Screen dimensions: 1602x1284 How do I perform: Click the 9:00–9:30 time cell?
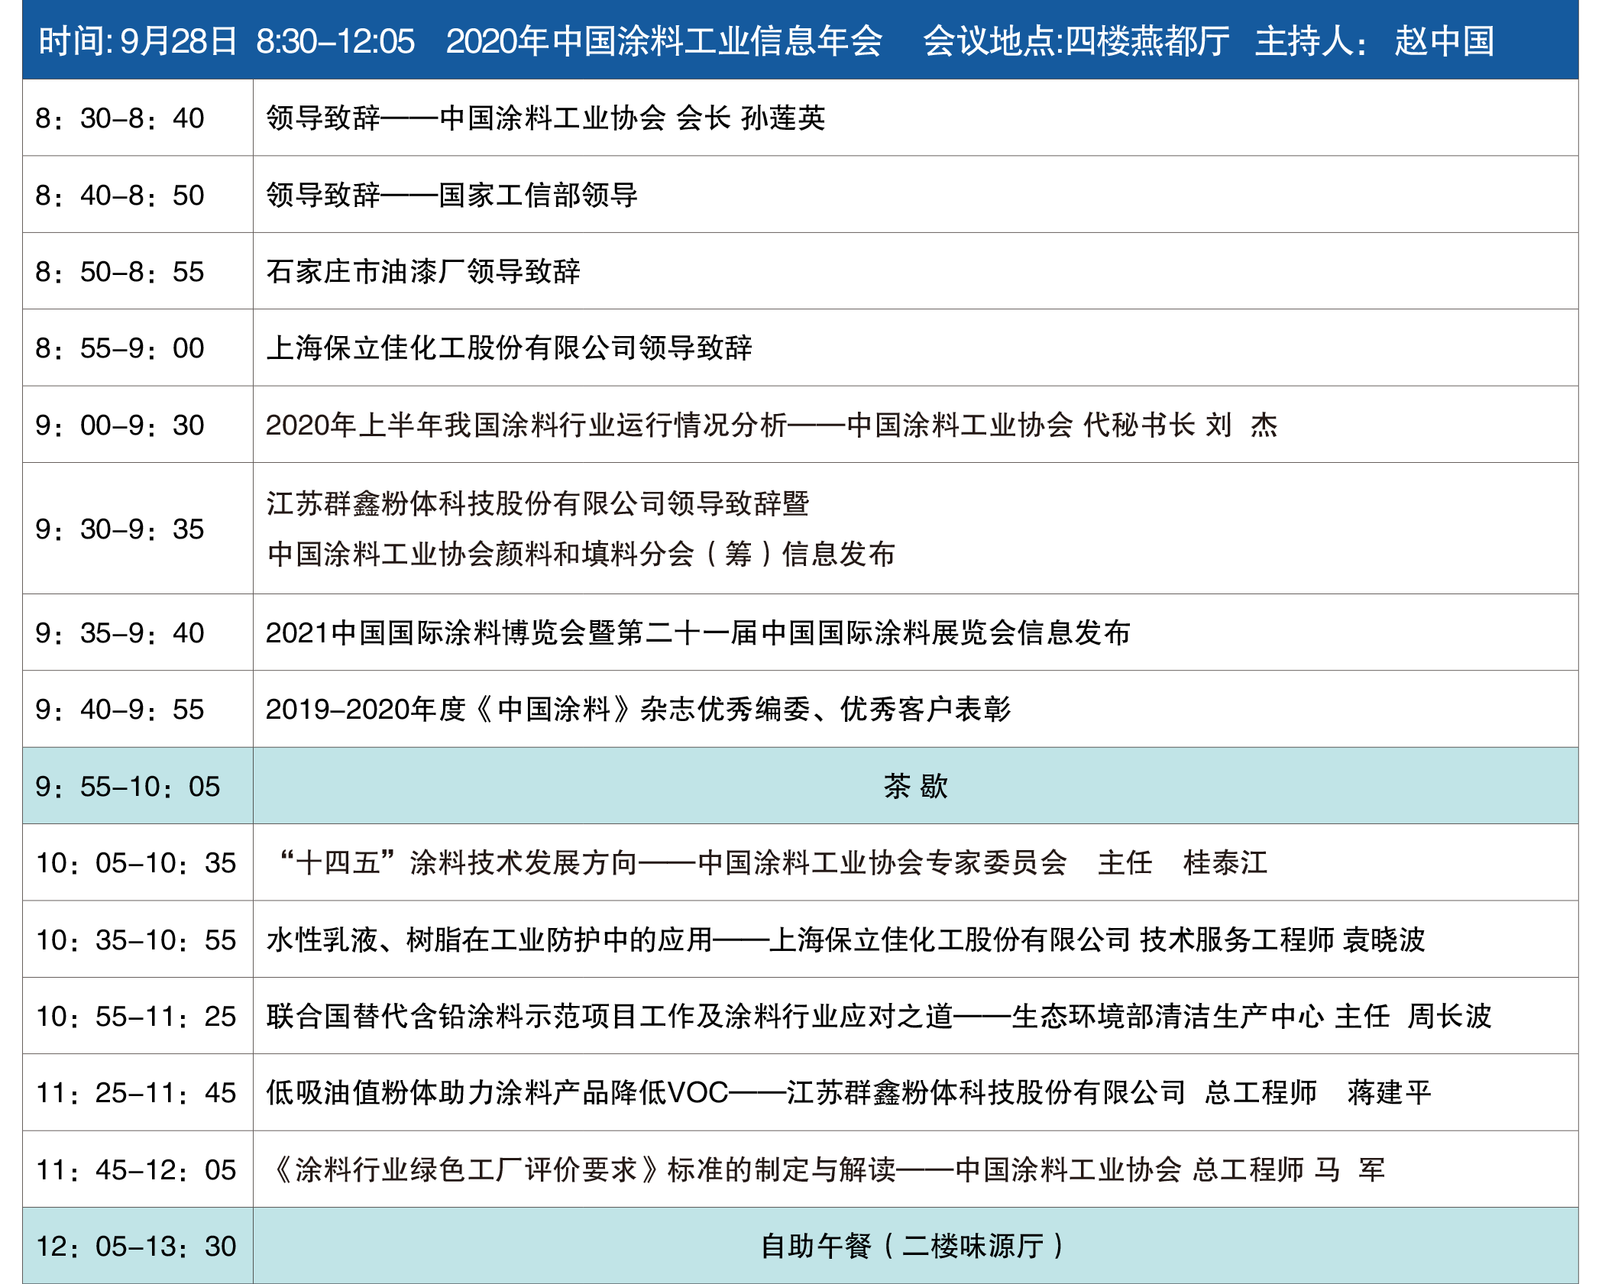point(120,425)
